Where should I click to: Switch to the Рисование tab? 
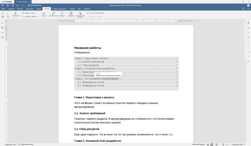30,9
